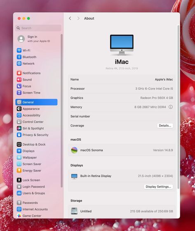
Task: Select the Bluetooth label in sidebar
Action: point(29,57)
